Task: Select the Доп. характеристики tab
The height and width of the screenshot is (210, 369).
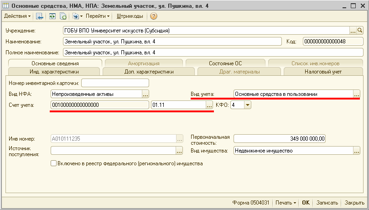Action: tap(149, 71)
